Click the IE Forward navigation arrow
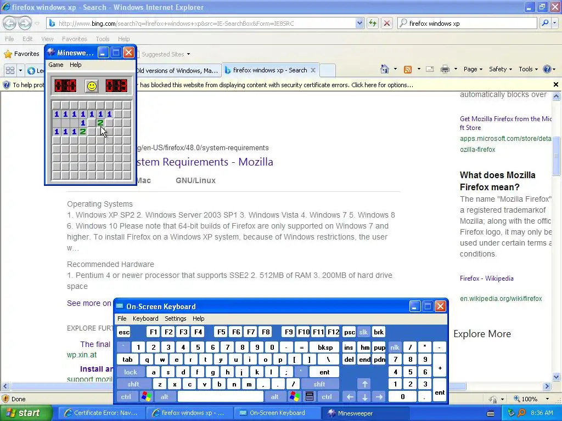The height and width of the screenshot is (421, 562). (x=25, y=23)
